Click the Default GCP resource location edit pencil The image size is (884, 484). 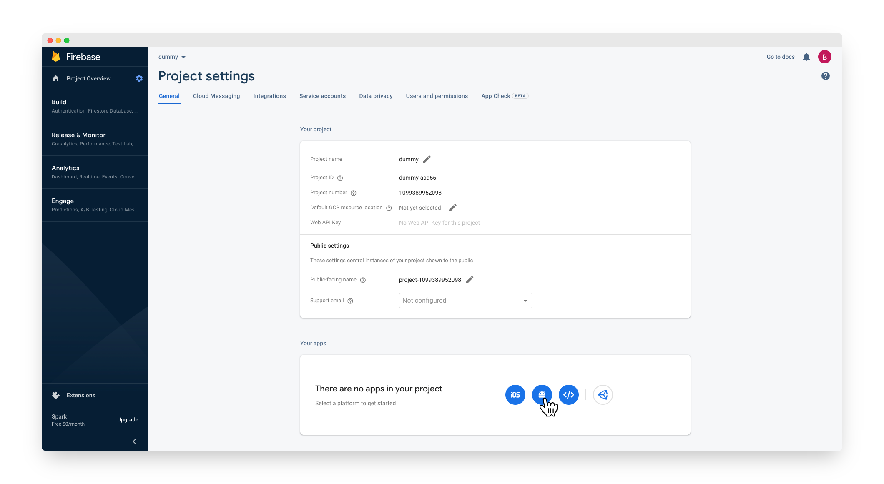pos(452,208)
